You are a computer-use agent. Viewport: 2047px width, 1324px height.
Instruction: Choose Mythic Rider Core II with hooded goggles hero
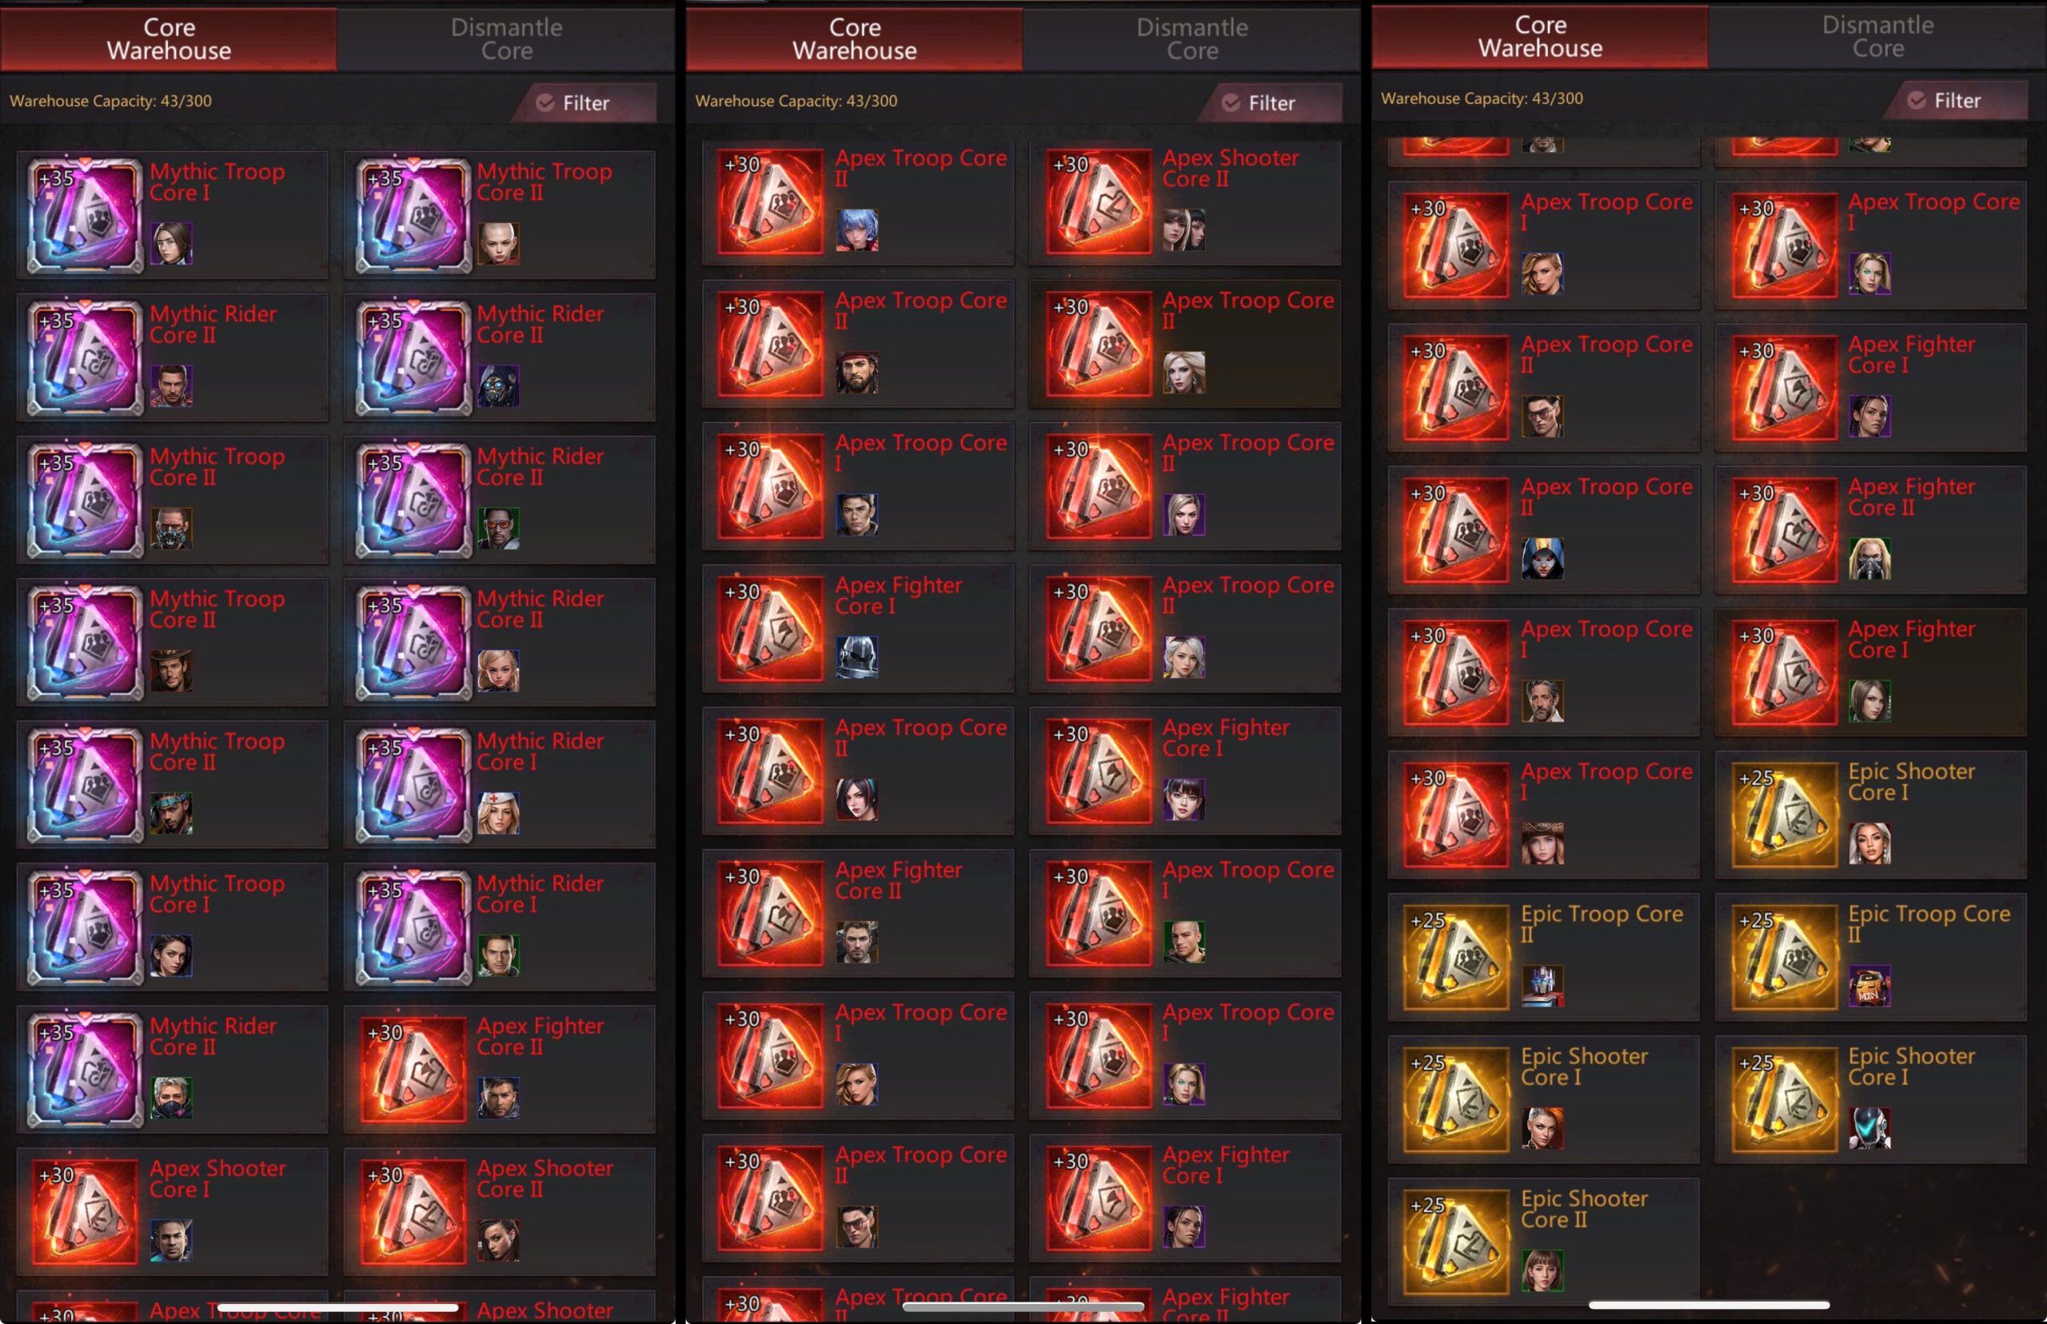click(x=500, y=357)
